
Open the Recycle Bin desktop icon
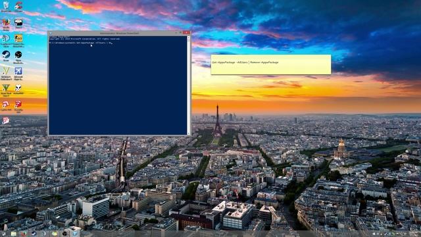coord(6,6)
